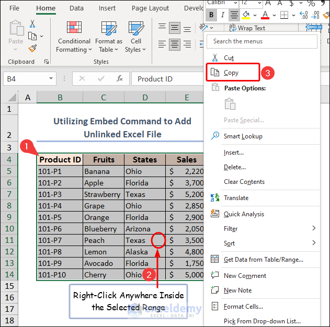
Task: Click the Cell Styles icon
Action: (x=136, y=28)
